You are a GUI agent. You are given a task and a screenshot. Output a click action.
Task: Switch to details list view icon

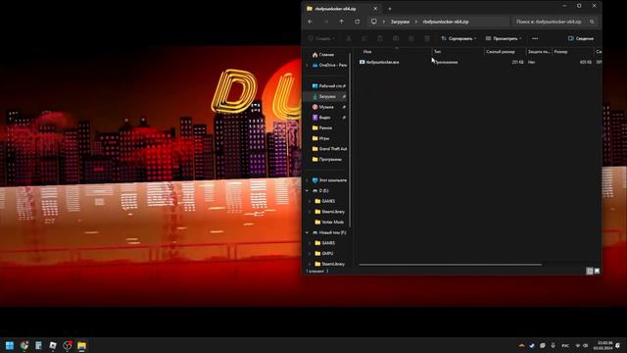(x=590, y=271)
